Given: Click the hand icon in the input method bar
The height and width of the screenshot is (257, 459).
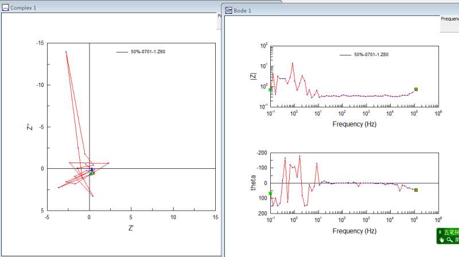Looking at the screenshot, I should point(442,240).
